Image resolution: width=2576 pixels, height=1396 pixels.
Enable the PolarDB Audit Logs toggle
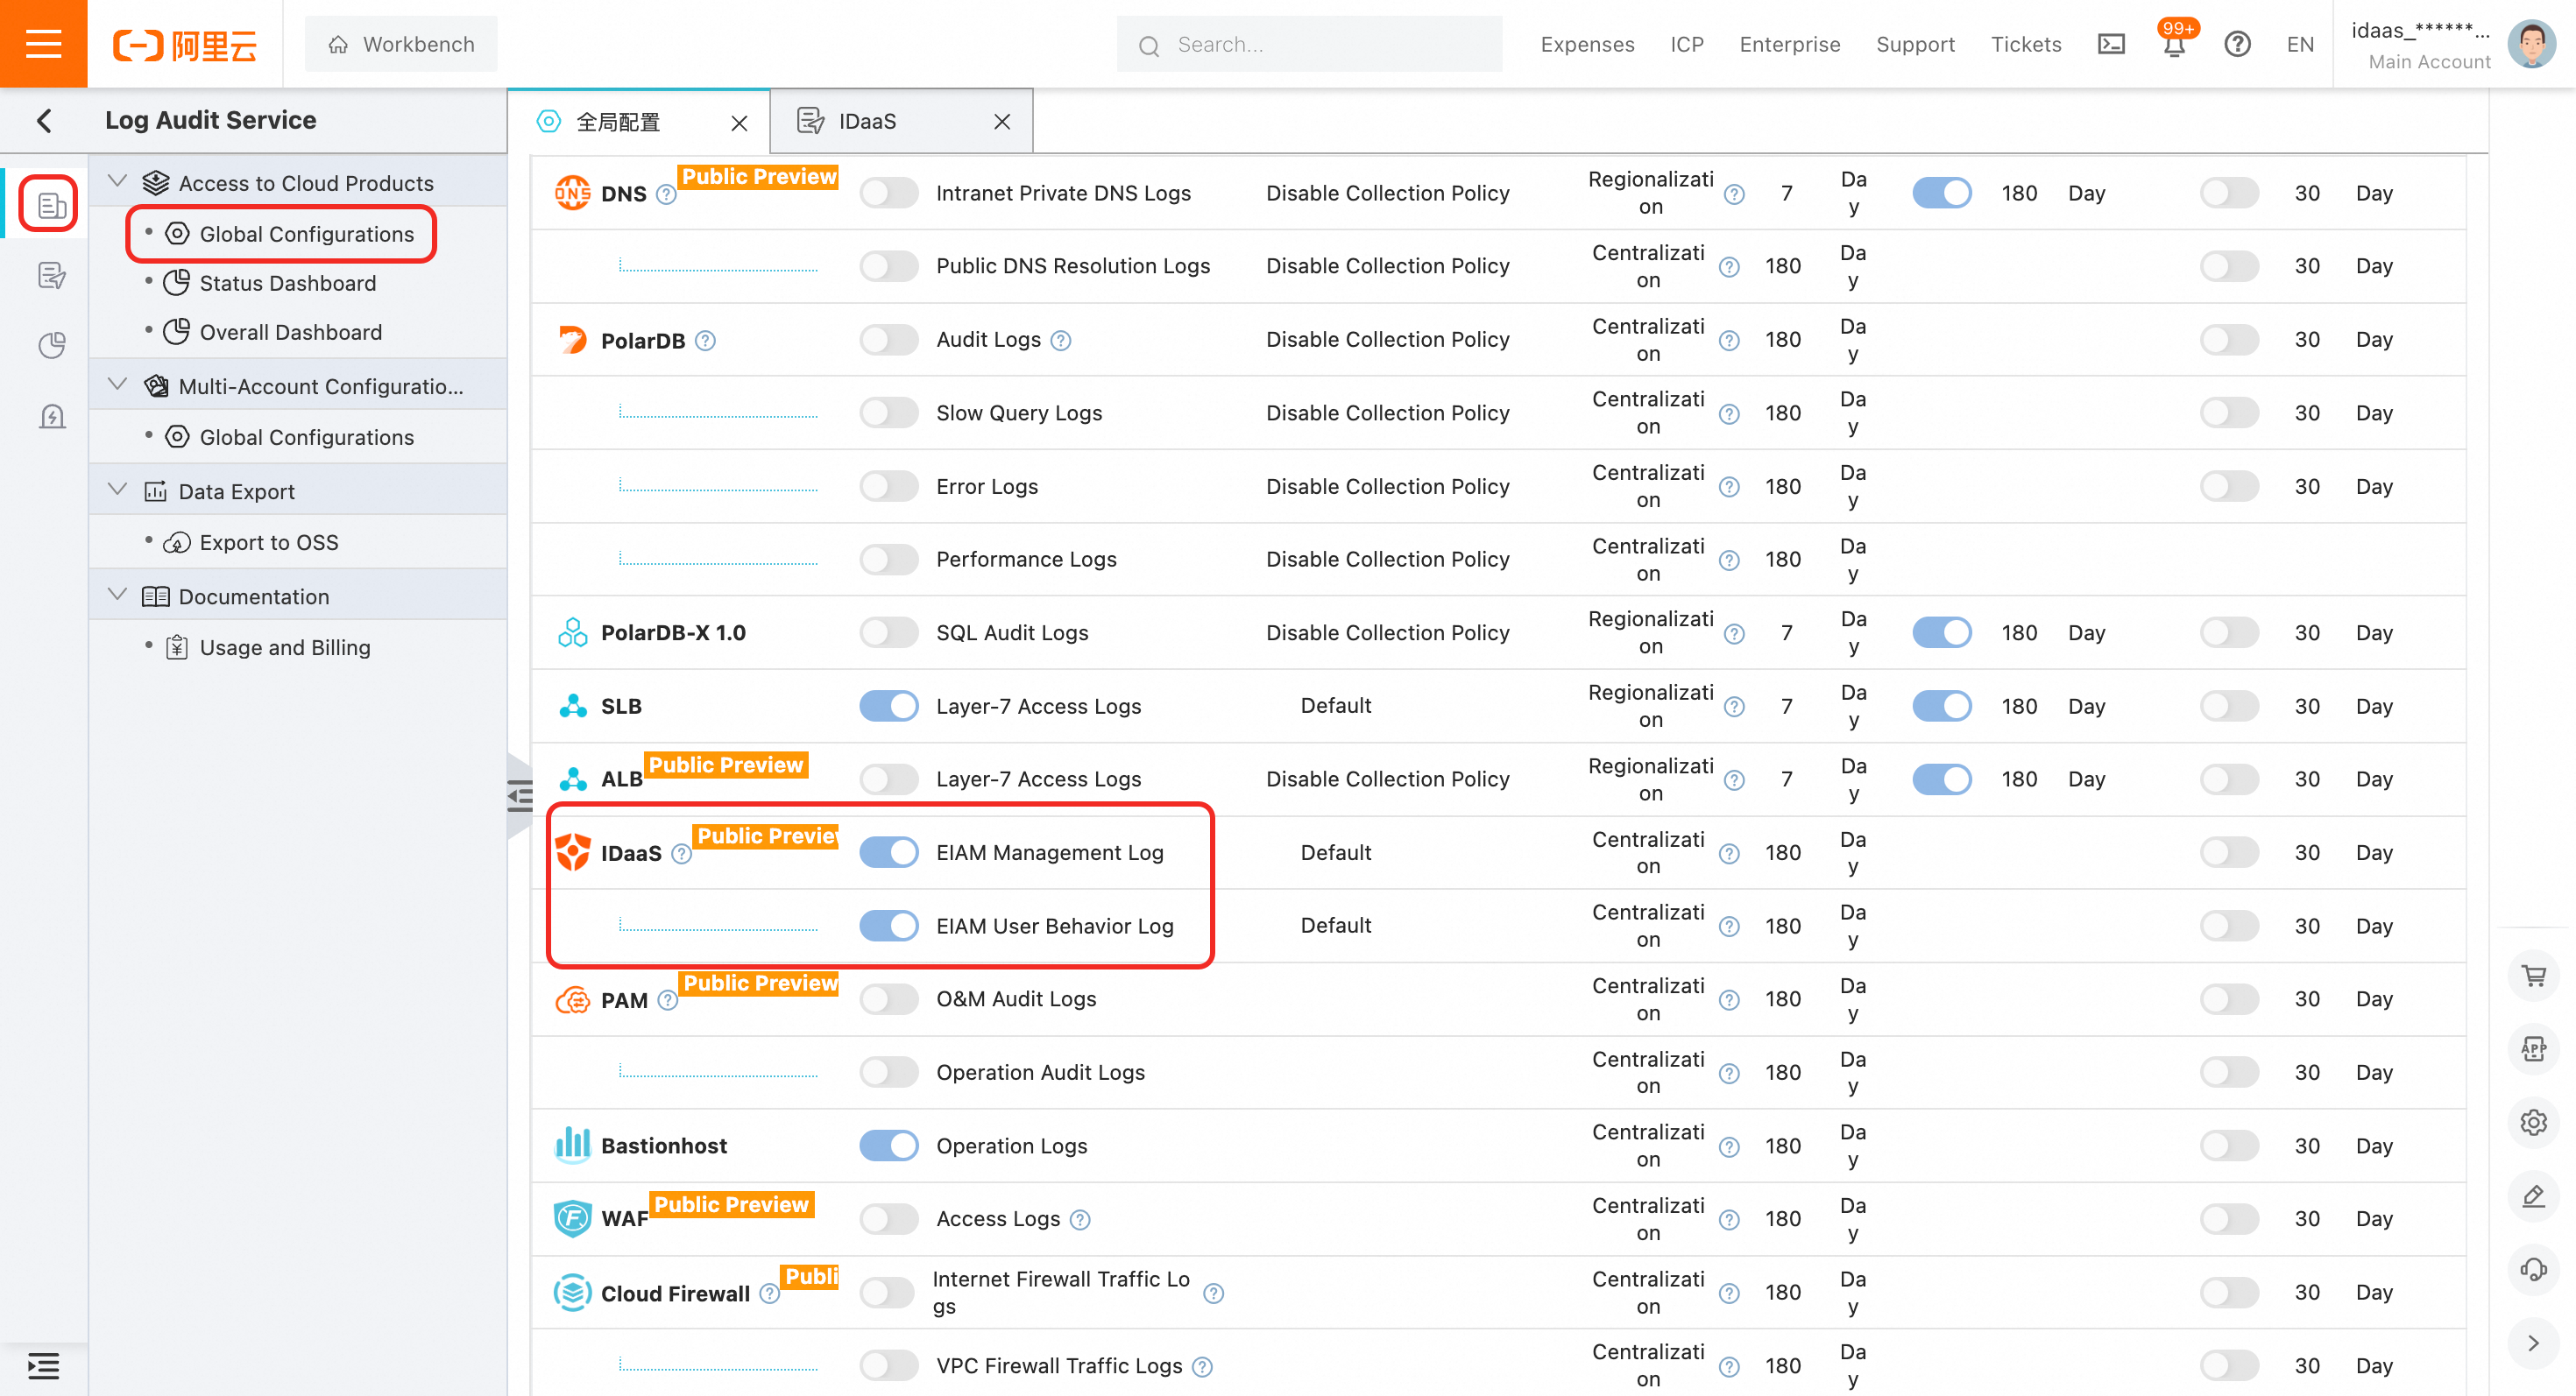coord(888,340)
